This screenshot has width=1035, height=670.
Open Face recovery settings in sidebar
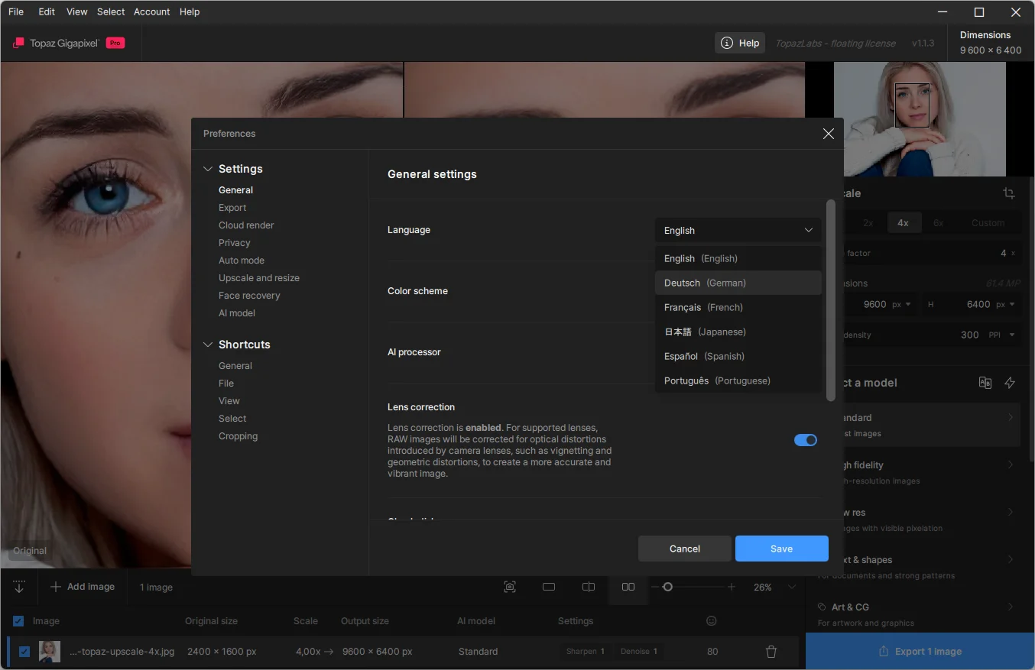pyautogui.click(x=249, y=296)
